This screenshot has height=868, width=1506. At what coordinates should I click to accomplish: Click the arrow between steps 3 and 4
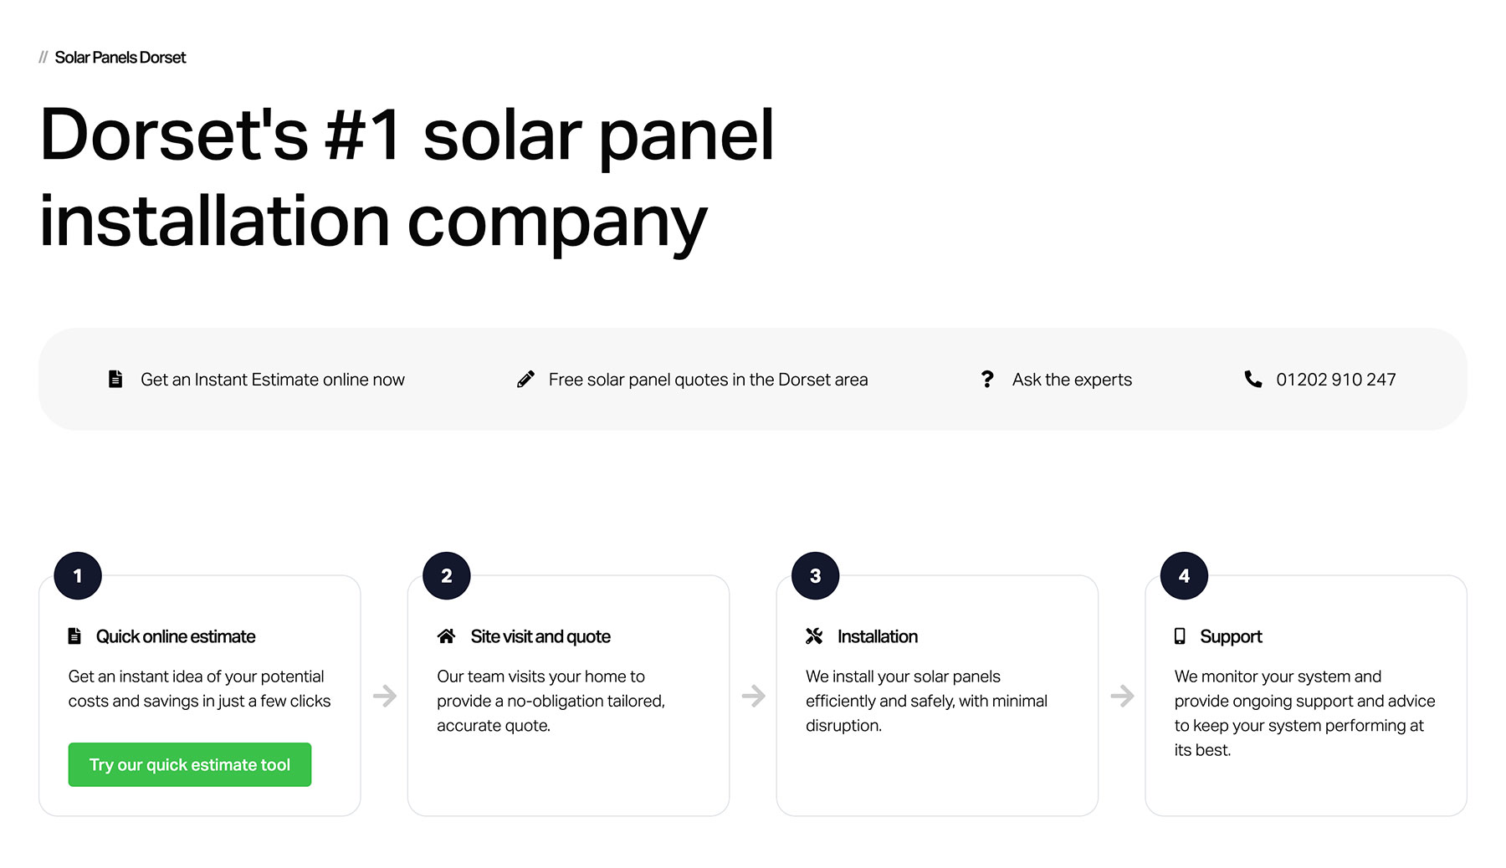1121,694
